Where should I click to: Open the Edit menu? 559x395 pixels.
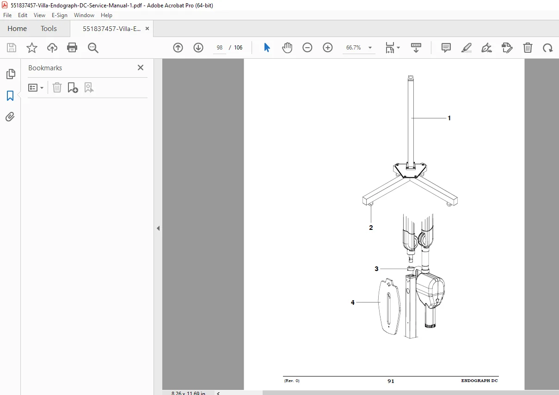click(x=23, y=15)
